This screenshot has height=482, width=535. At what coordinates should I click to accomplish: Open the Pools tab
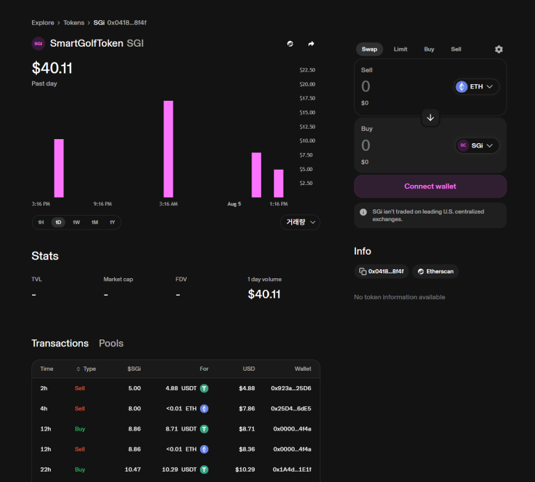(111, 344)
